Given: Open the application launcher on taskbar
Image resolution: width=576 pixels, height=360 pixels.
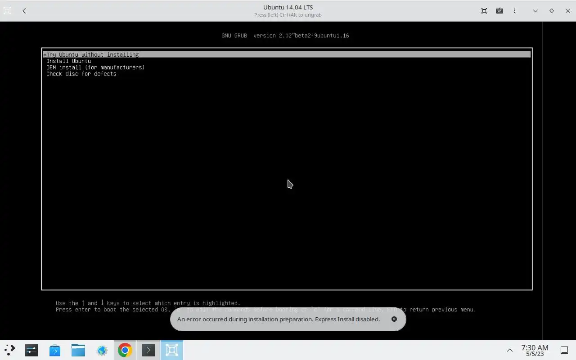Looking at the screenshot, I should pyautogui.click(x=10, y=350).
